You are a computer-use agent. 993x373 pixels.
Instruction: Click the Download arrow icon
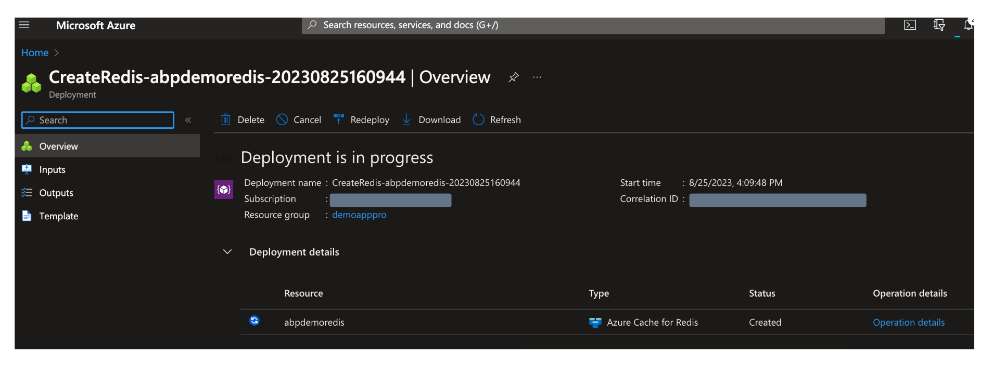[406, 119]
